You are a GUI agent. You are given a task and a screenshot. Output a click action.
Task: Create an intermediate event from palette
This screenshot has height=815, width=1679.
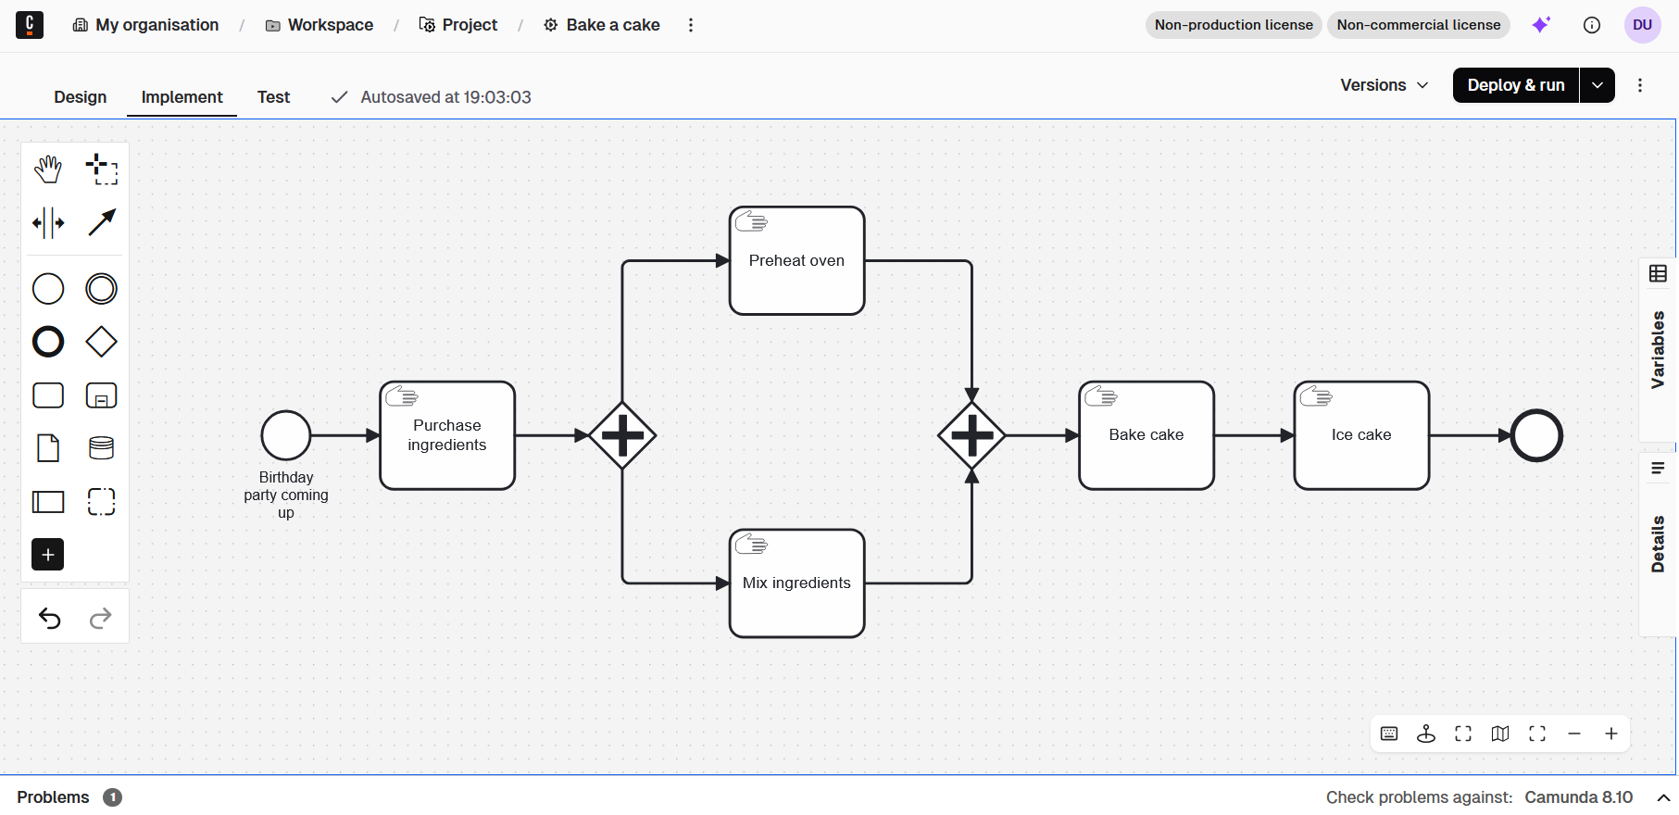[101, 289]
